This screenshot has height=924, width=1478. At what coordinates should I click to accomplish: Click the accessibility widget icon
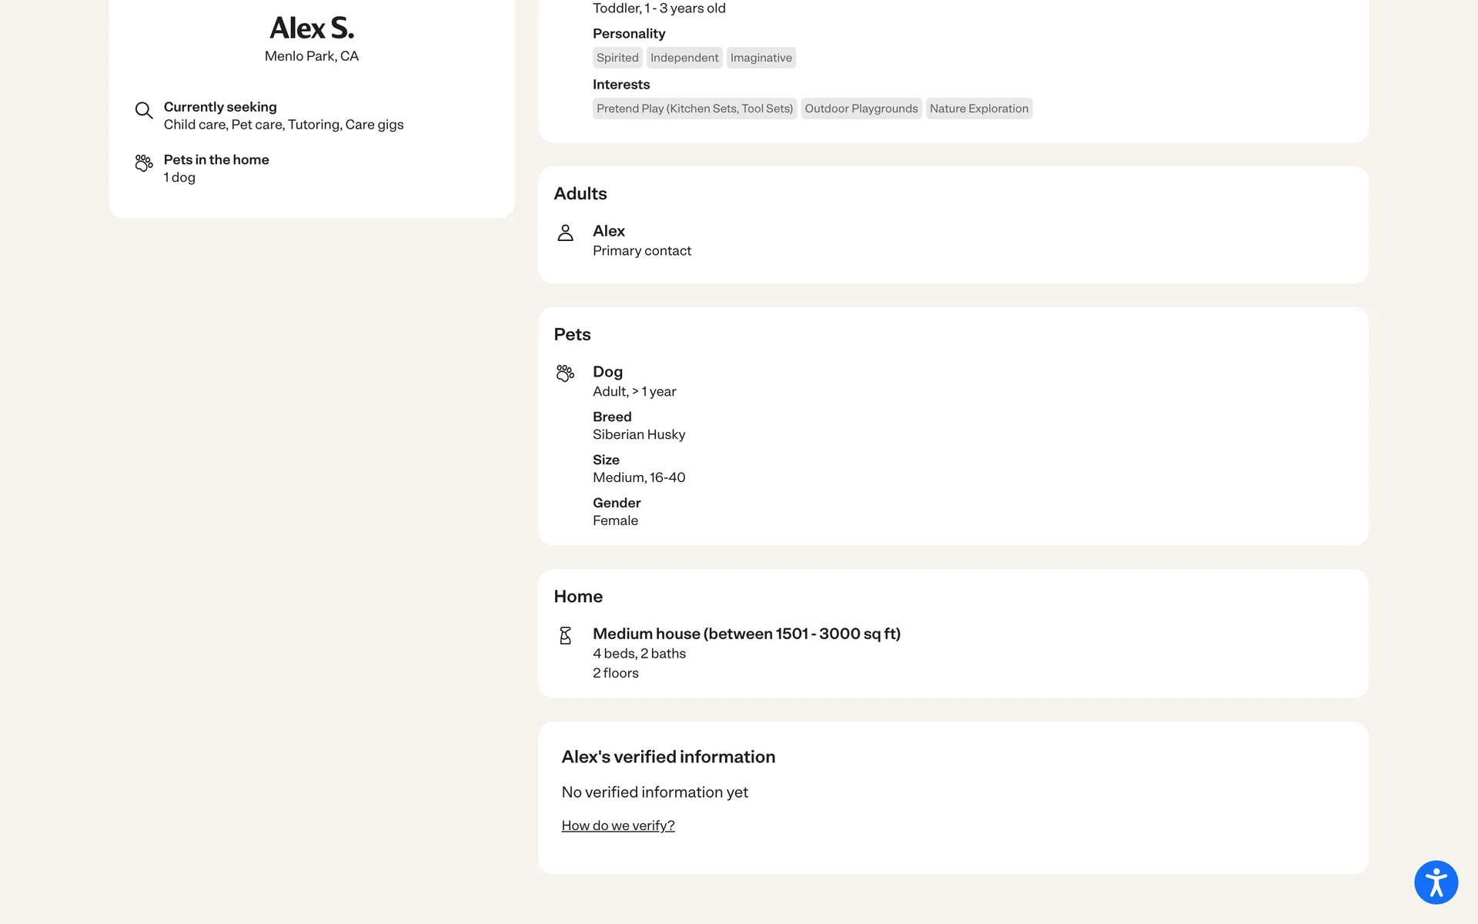tap(1436, 882)
